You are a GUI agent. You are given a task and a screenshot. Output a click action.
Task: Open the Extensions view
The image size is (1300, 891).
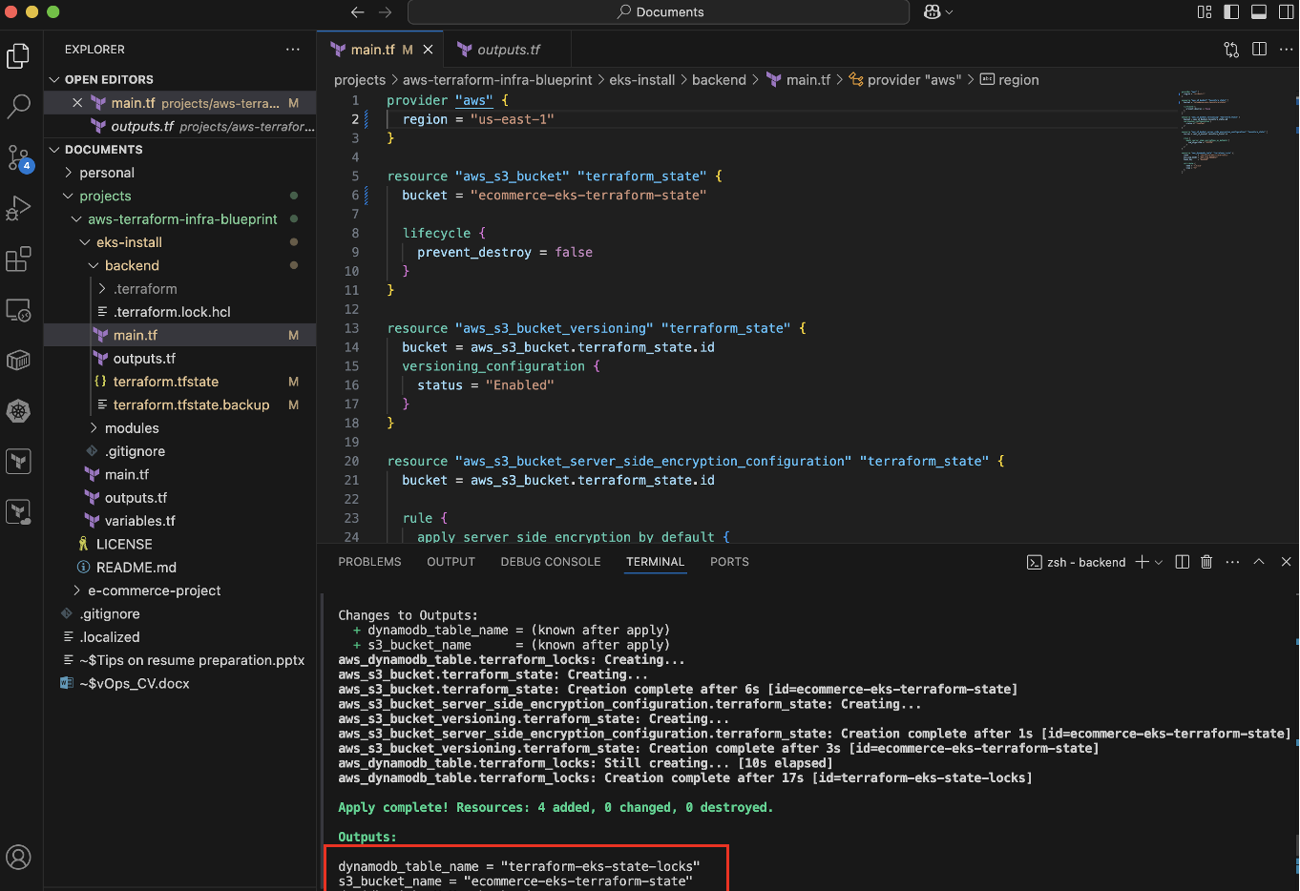pos(19,259)
